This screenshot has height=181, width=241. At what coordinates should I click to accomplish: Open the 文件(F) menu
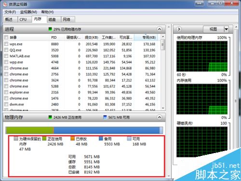(x=10, y=12)
